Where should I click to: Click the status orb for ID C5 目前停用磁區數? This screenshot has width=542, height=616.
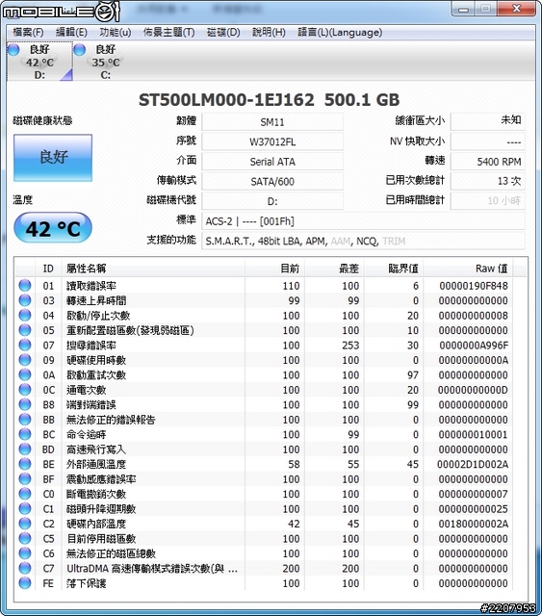(x=25, y=539)
